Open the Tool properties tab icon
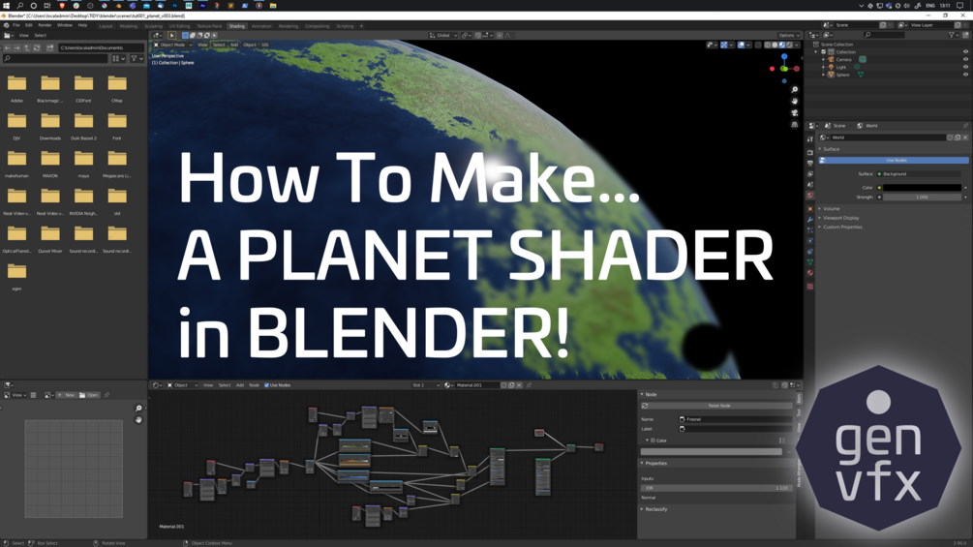This screenshot has height=547, width=973. [x=809, y=139]
